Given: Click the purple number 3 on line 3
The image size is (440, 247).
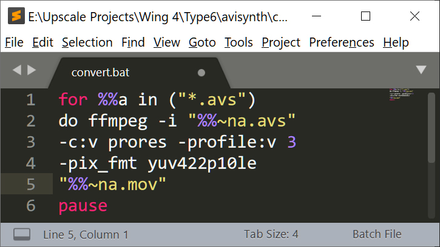Looking at the screenshot, I should (292, 142).
